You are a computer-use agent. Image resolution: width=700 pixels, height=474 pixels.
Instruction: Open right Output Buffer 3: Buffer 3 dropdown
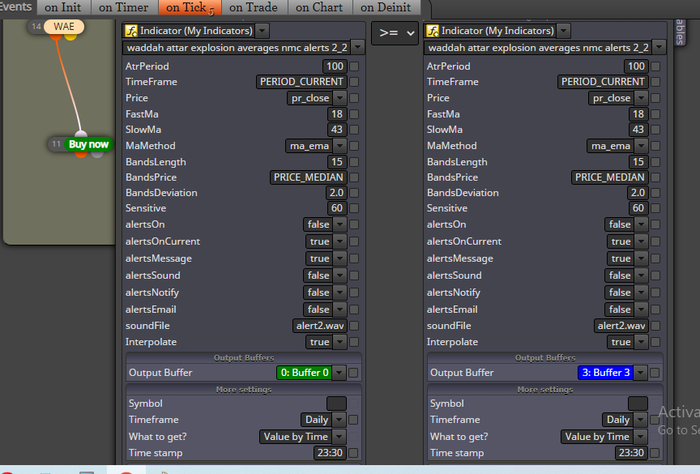tap(641, 373)
